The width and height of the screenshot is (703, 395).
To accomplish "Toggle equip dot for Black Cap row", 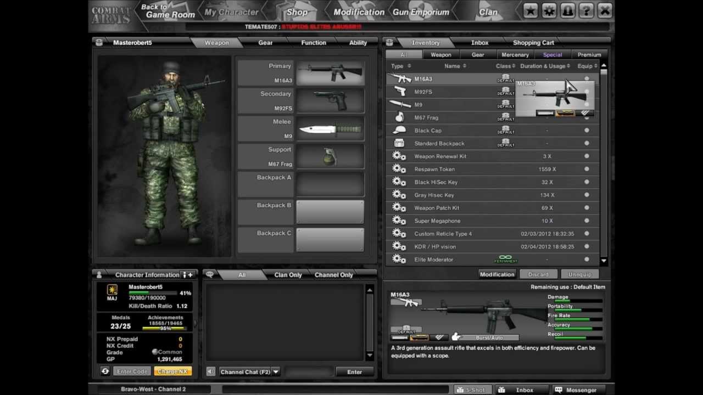I will pos(587,131).
